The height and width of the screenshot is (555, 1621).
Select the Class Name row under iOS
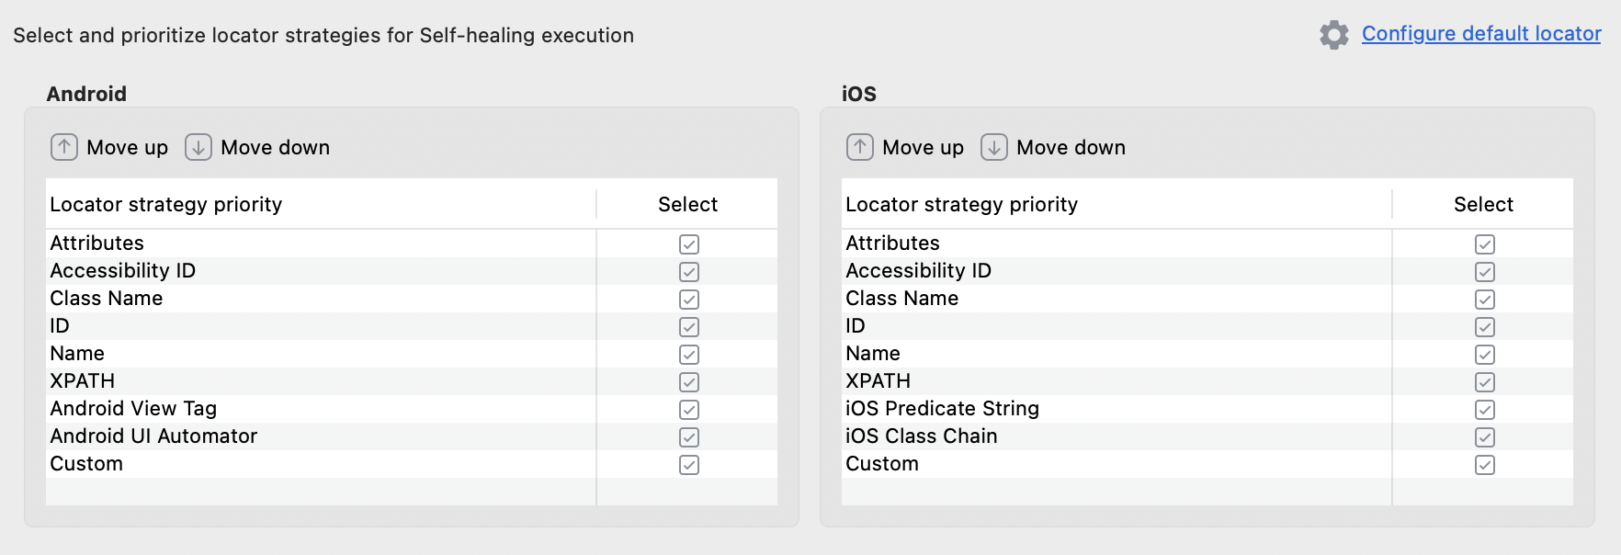coord(1207,299)
